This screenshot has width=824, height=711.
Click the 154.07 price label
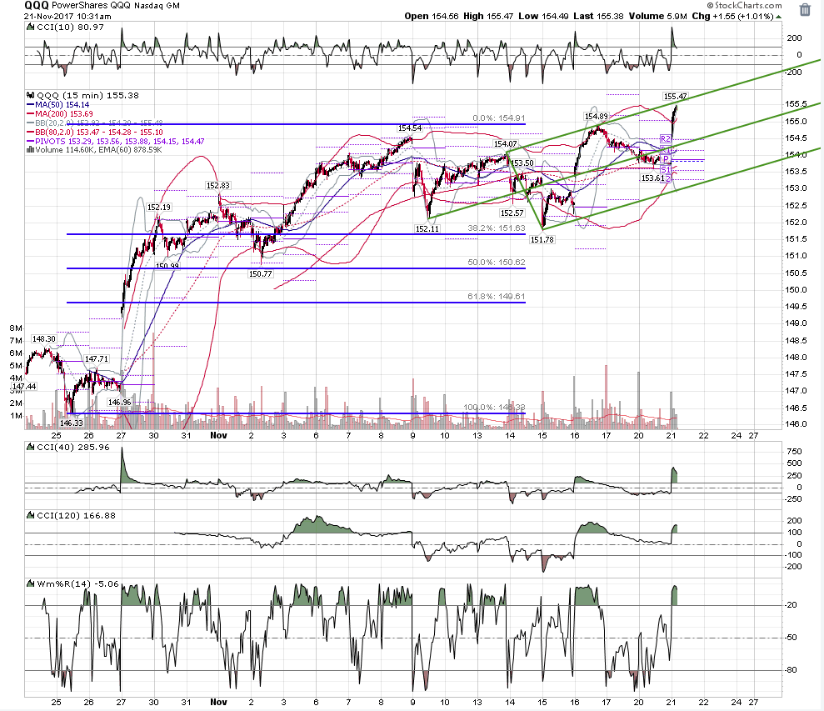(x=505, y=143)
